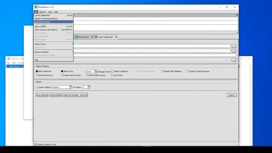Select Inject into Process menu item
The height and width of the screenshot is (153, 272).
pos(54,22)
